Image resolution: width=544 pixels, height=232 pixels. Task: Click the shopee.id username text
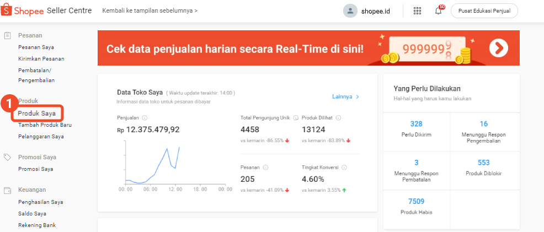coord(375,11)
